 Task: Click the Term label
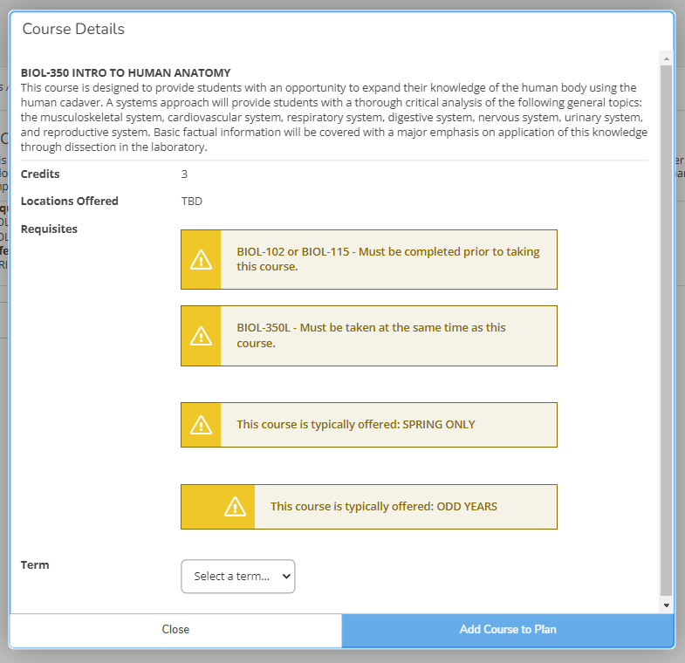click(x=35, y=564)
